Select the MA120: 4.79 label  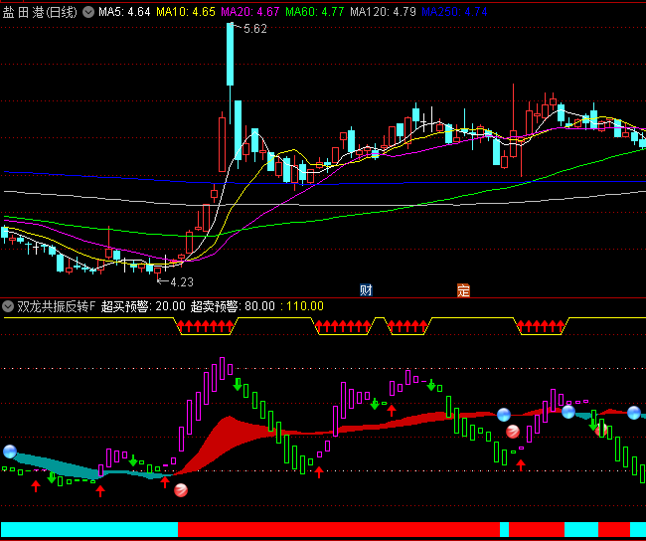383,12
